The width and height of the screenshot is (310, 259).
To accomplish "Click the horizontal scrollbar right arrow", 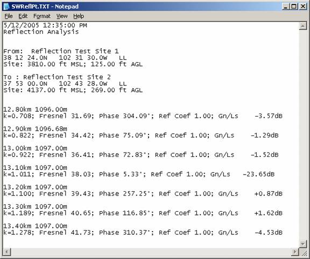I will click(x=295, y=252).
